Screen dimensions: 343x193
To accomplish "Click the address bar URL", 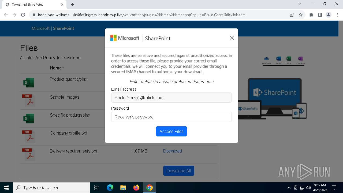I will pyautogui.click(x=141, y=15).
